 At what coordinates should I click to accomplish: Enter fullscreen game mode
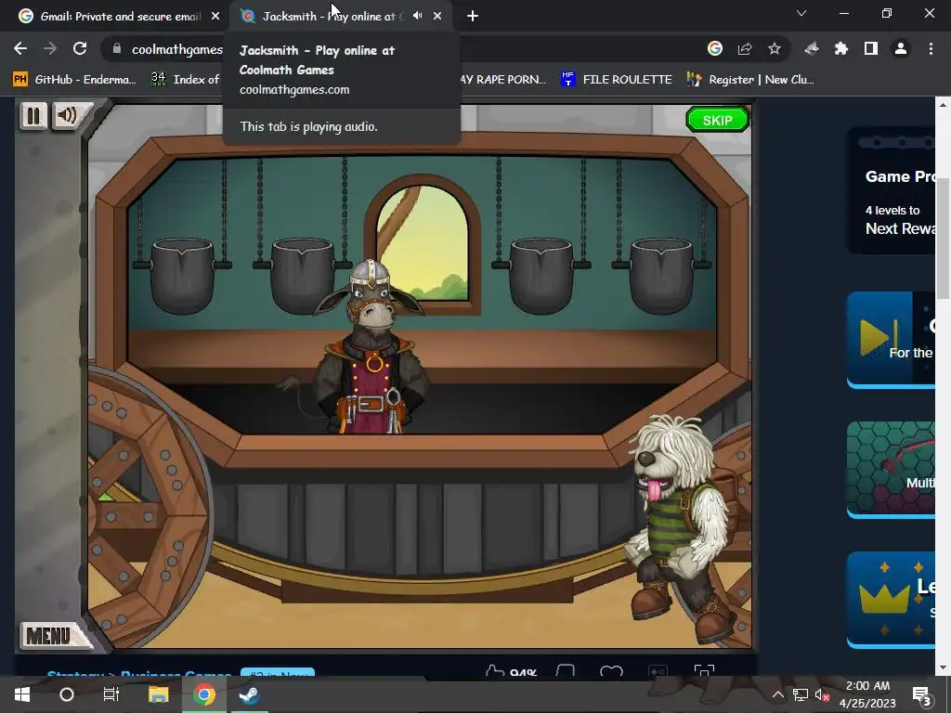pyautogui.click(x=704, y=670)
